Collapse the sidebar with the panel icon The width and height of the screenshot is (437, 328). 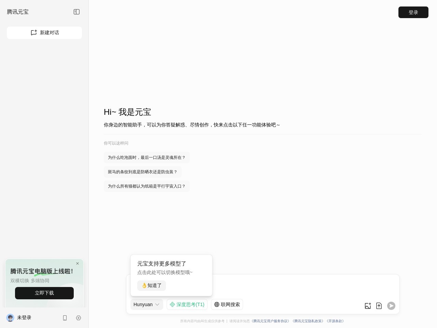pyautogui.click(x=76, y=12)
